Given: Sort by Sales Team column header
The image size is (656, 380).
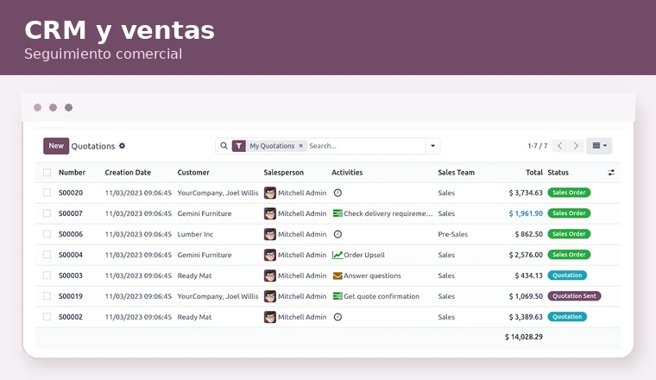Looking at the screenshot, I should [x=456, y=173].
